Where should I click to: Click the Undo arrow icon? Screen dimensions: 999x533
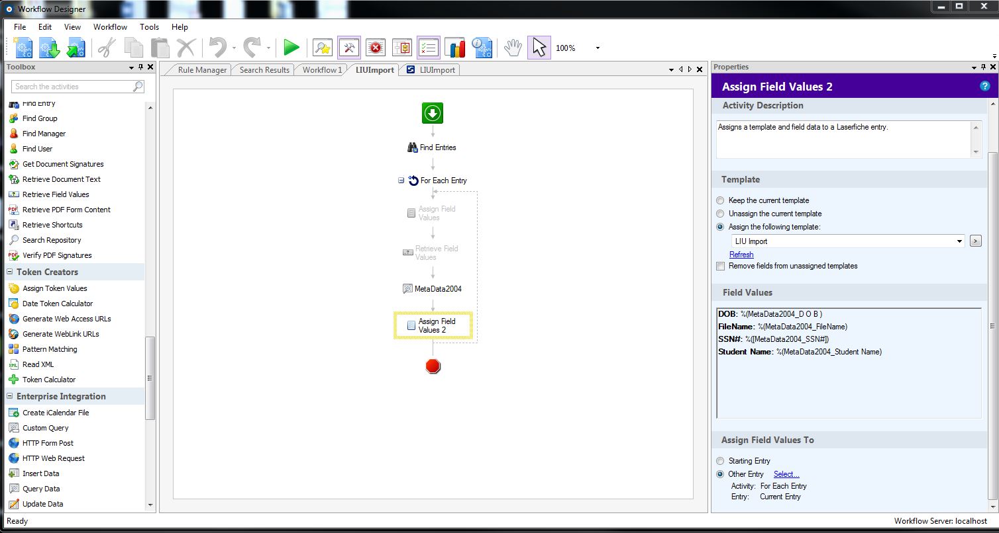(x=218, y=48)
